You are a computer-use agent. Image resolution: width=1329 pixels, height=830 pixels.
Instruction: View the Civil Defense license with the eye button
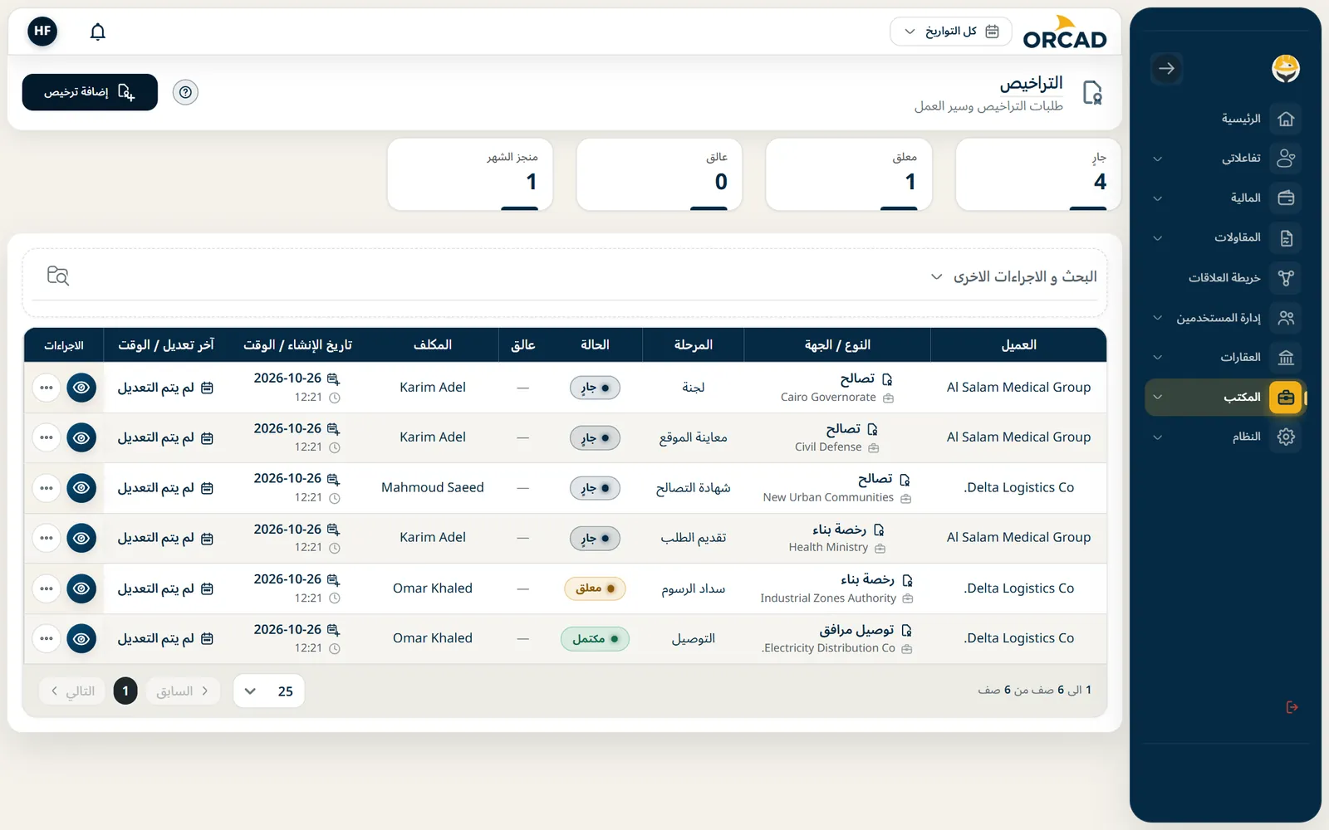coord(81,437)
